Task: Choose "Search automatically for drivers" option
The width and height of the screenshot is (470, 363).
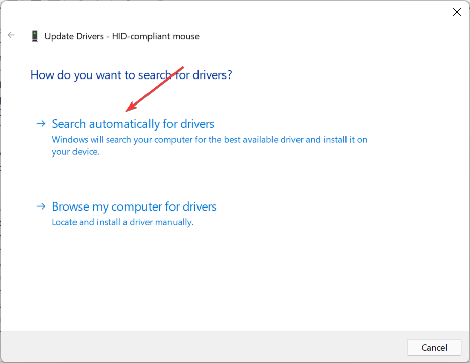Action: tap(133, 124)
